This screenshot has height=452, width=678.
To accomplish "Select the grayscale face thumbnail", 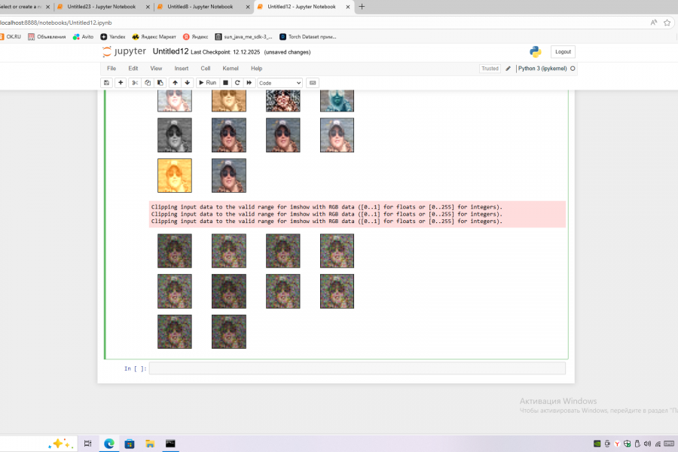I will 175,135.
